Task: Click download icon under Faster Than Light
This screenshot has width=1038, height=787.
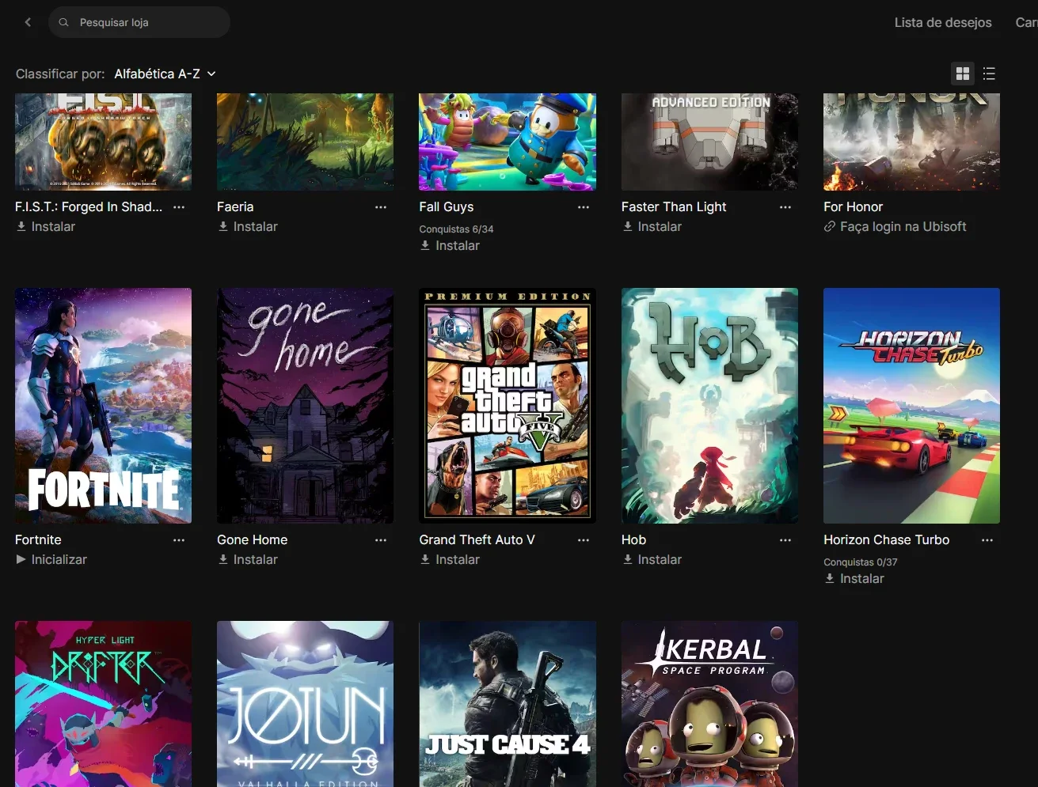Action: click(628, 226)
